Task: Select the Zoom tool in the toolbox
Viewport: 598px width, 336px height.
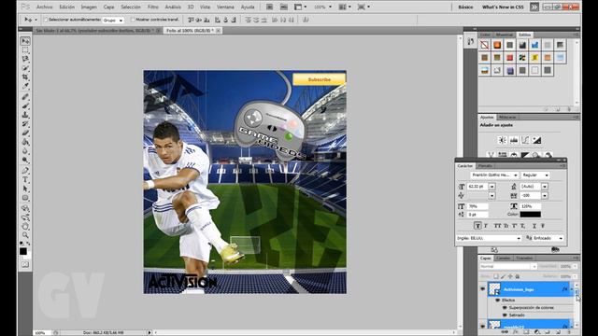Action: coord(25,235)
